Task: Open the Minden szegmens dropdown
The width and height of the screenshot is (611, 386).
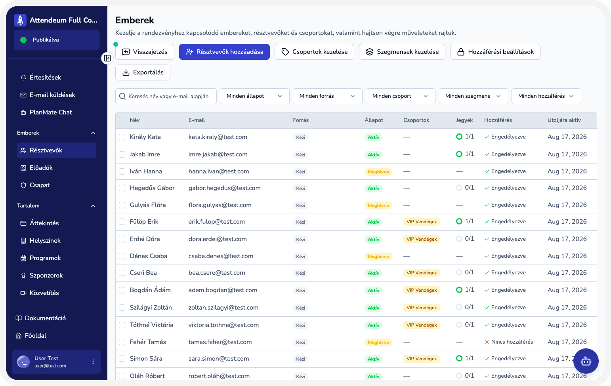Action: point(474,96)
